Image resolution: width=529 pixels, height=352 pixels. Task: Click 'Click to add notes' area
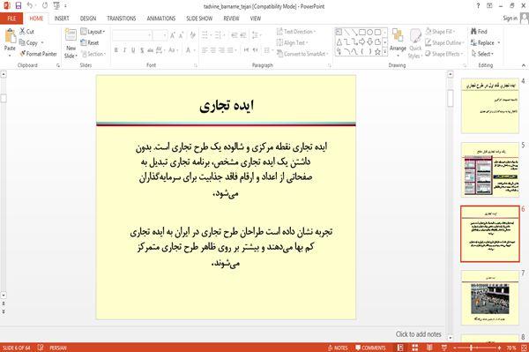[418, 334]
